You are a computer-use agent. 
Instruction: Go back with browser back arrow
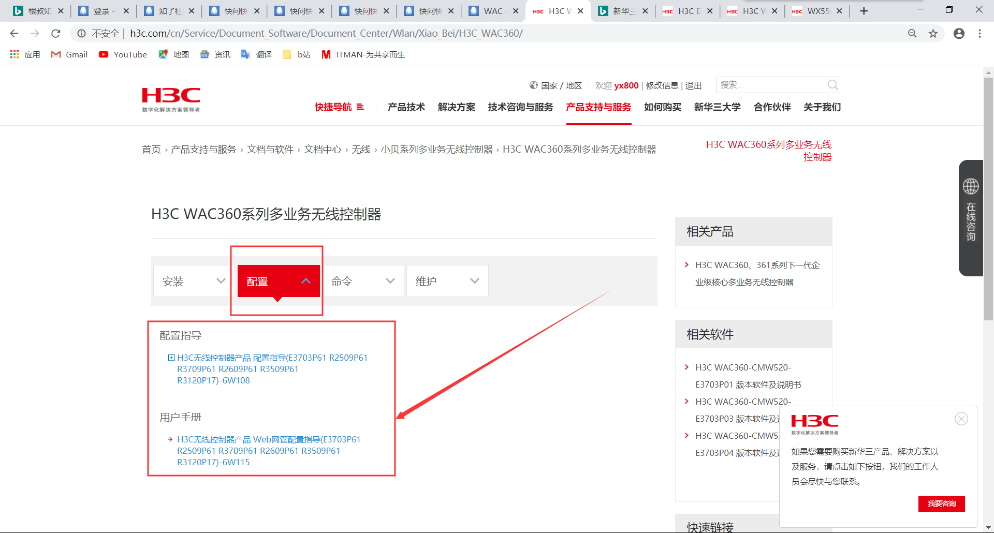coord(14,34)
